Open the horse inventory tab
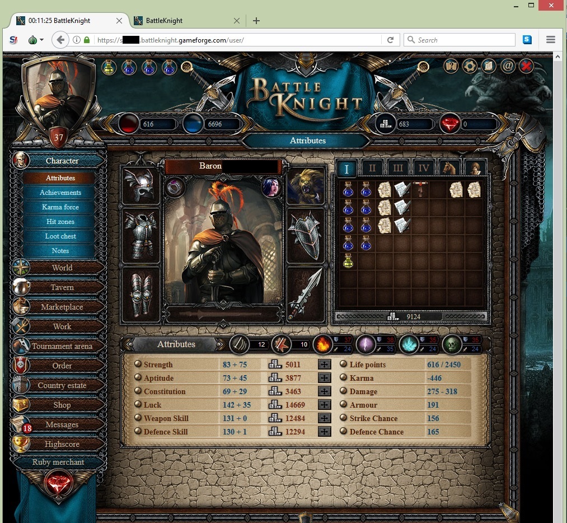The height and width of the screenshot is (523, 567). click(449, 168)
